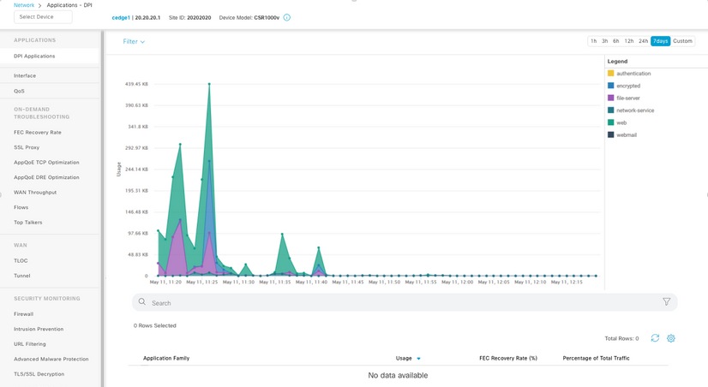Open the cedge1 device link
The height and width of the screenshot is (387, 708).
tap(121, 18)
